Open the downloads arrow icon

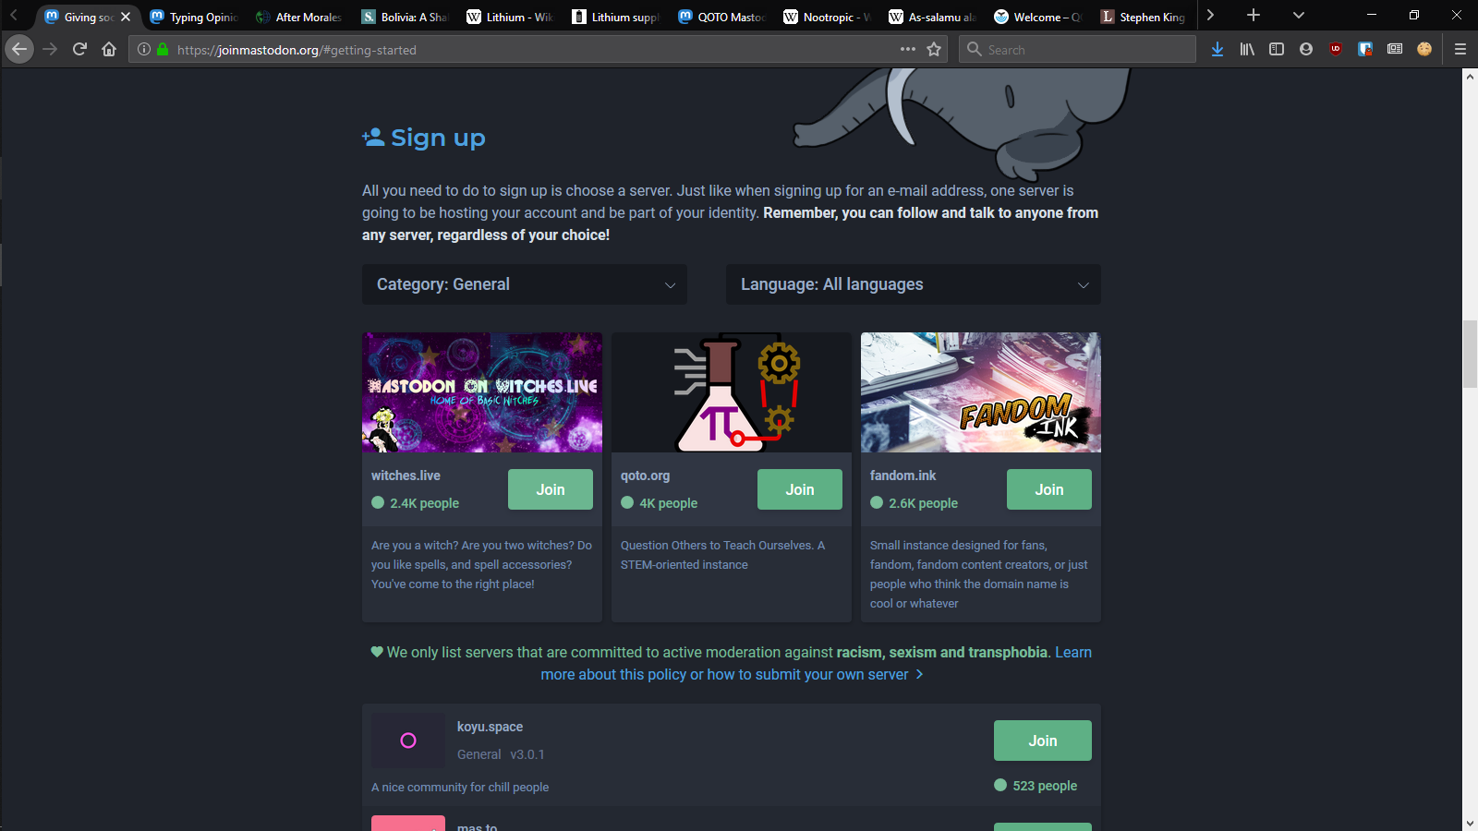[1218, 49]
